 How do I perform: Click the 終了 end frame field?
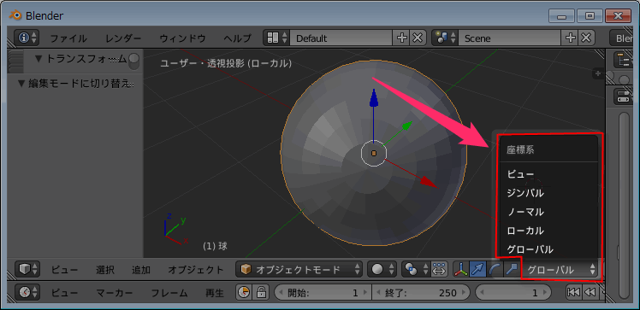pyautogui.click(x=422, y=292)
